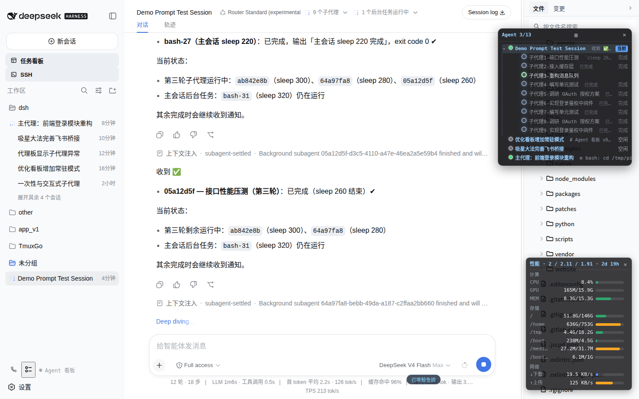Viewport: 639px width, 399px height.
Task: Collapse the right file panel chevron
Action: pos(630,8)
